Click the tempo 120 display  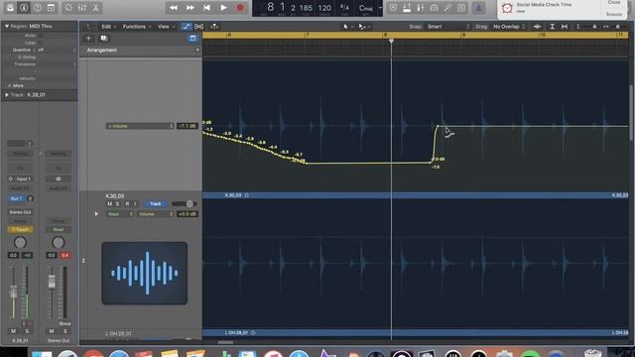(324, 8)
